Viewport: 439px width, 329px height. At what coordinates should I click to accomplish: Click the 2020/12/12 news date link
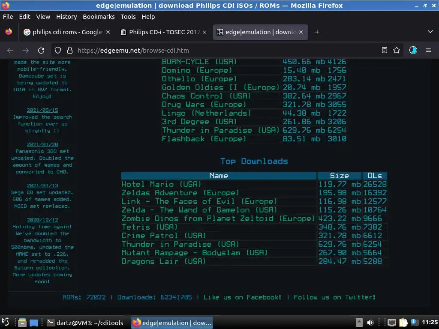point(42,220)
